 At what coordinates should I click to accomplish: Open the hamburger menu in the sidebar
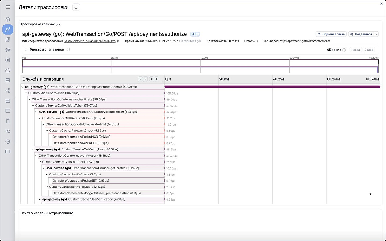pyautogui.click(x=8, y=7)
